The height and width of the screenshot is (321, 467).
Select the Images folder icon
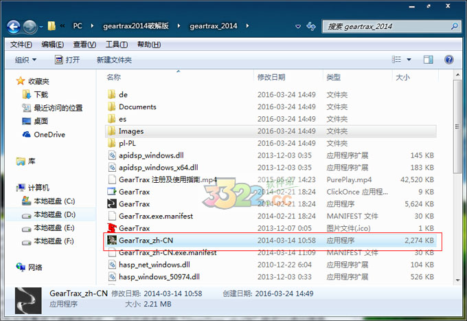point(112,131)
